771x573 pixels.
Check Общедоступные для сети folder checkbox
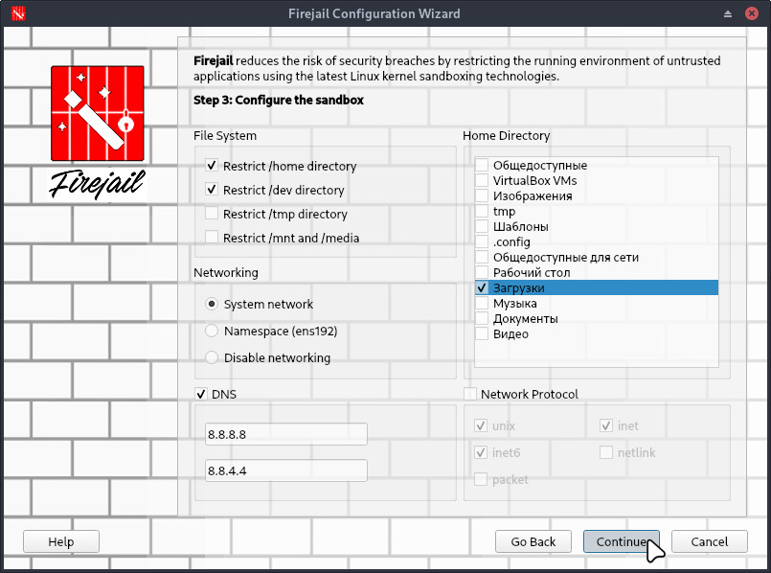(x=482, y=257)
